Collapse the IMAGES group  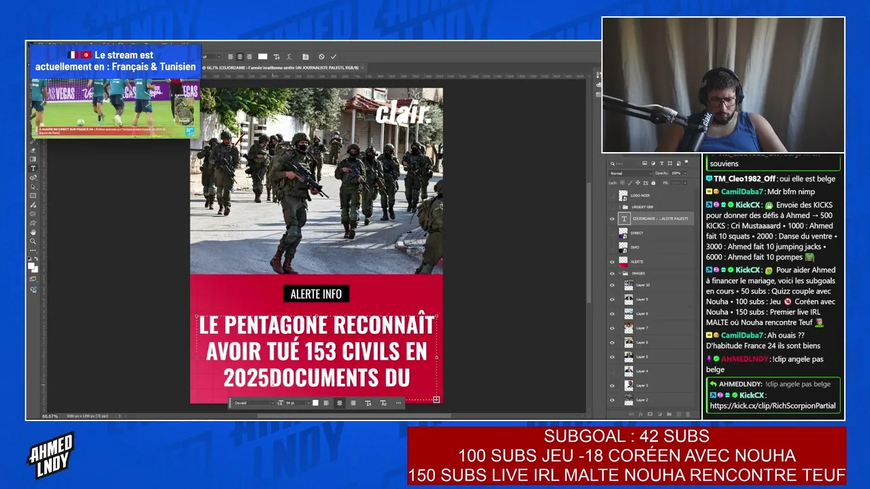click(619, 273)
